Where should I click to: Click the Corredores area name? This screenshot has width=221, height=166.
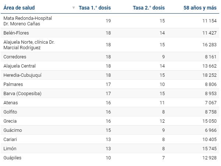point(15,57)
